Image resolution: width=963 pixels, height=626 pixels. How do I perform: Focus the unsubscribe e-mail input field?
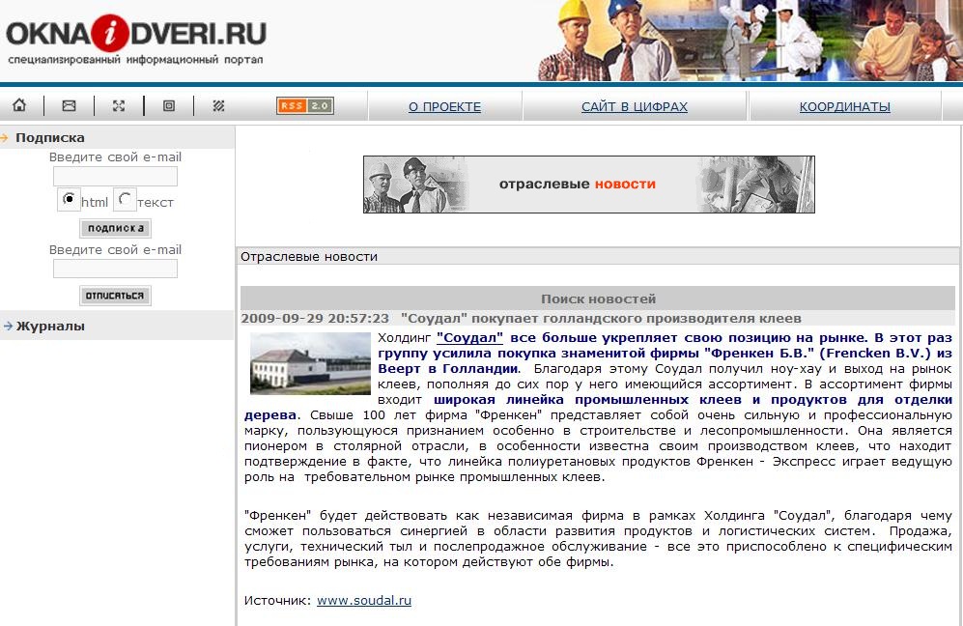(x=116, y=269)
